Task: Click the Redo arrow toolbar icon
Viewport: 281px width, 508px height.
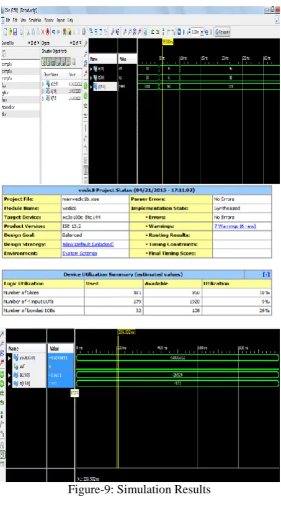Action: pos(58,32)
